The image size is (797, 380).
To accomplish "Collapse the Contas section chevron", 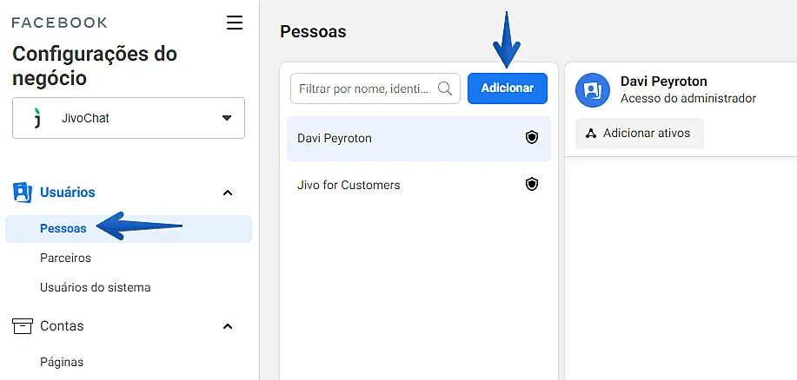I will [228, 326].
